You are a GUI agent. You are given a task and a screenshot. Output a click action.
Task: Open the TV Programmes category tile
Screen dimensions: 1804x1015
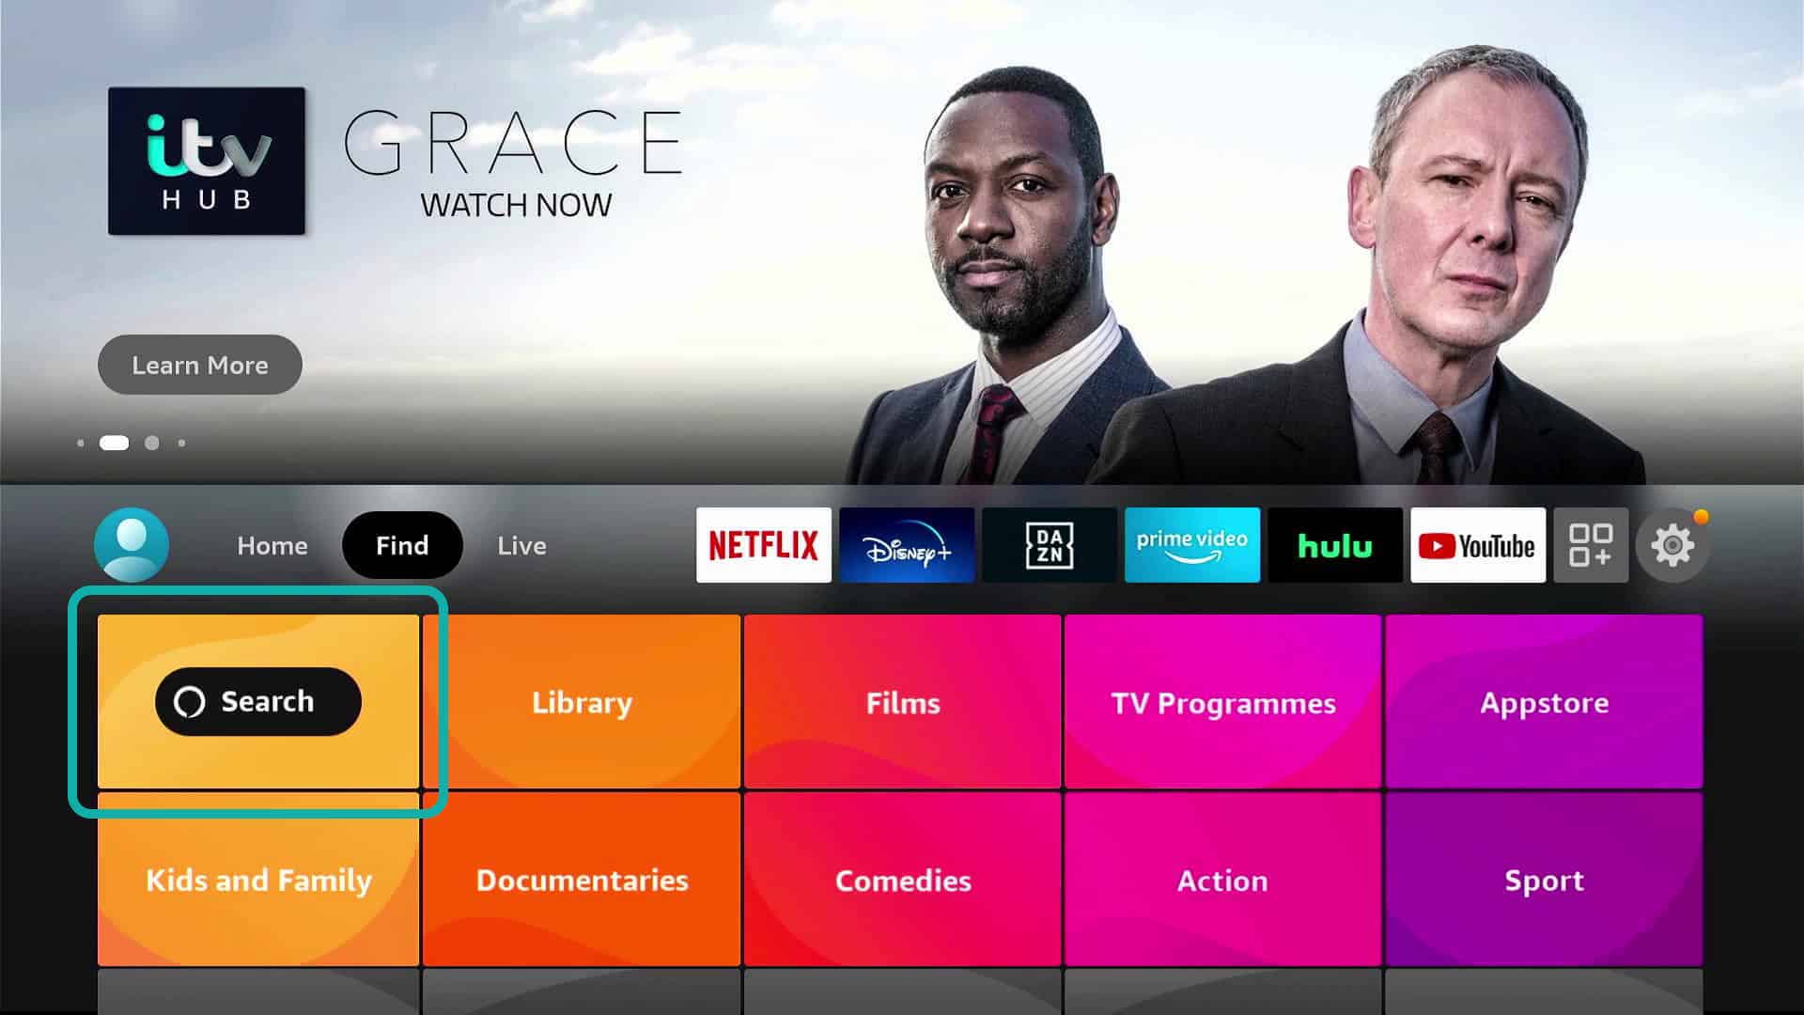coord(1221,703)
